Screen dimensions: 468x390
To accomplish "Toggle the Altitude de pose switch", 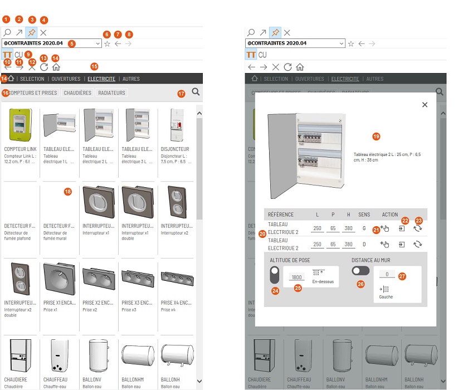I will point(275,275).
